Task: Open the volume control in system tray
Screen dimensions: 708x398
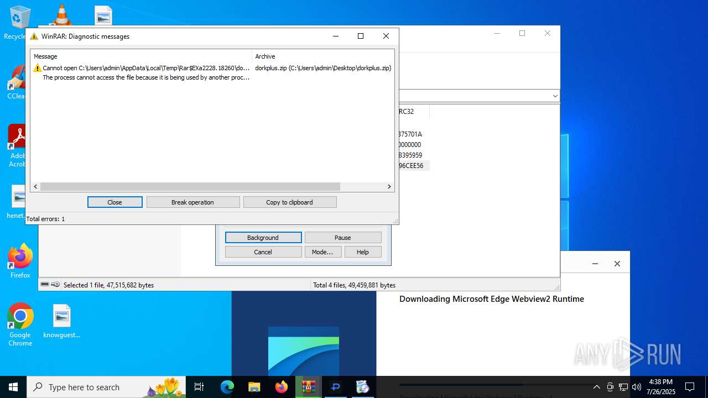Action: tap(637, 387)
